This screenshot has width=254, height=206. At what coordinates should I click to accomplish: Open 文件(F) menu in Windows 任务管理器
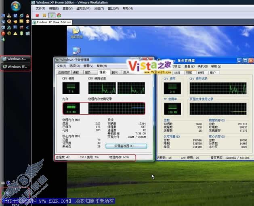(61, 66)
